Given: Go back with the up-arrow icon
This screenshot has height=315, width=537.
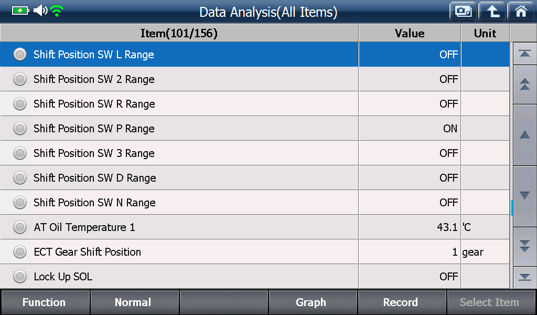Looking at the screenshot, I should pyautogui.click(x=492, y=12).
